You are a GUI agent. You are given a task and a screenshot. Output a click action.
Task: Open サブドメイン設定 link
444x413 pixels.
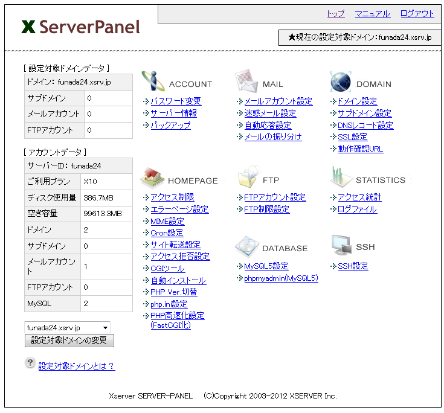(365, 113)
